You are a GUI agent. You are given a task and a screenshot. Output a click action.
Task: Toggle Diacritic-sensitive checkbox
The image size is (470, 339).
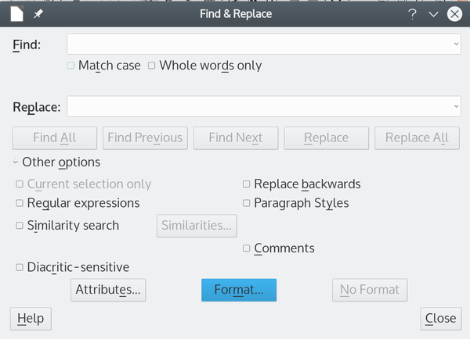20,267
